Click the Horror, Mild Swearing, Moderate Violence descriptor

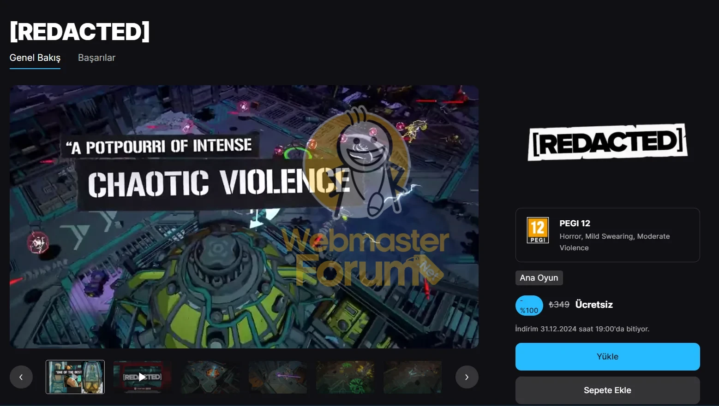pos(615,242)
